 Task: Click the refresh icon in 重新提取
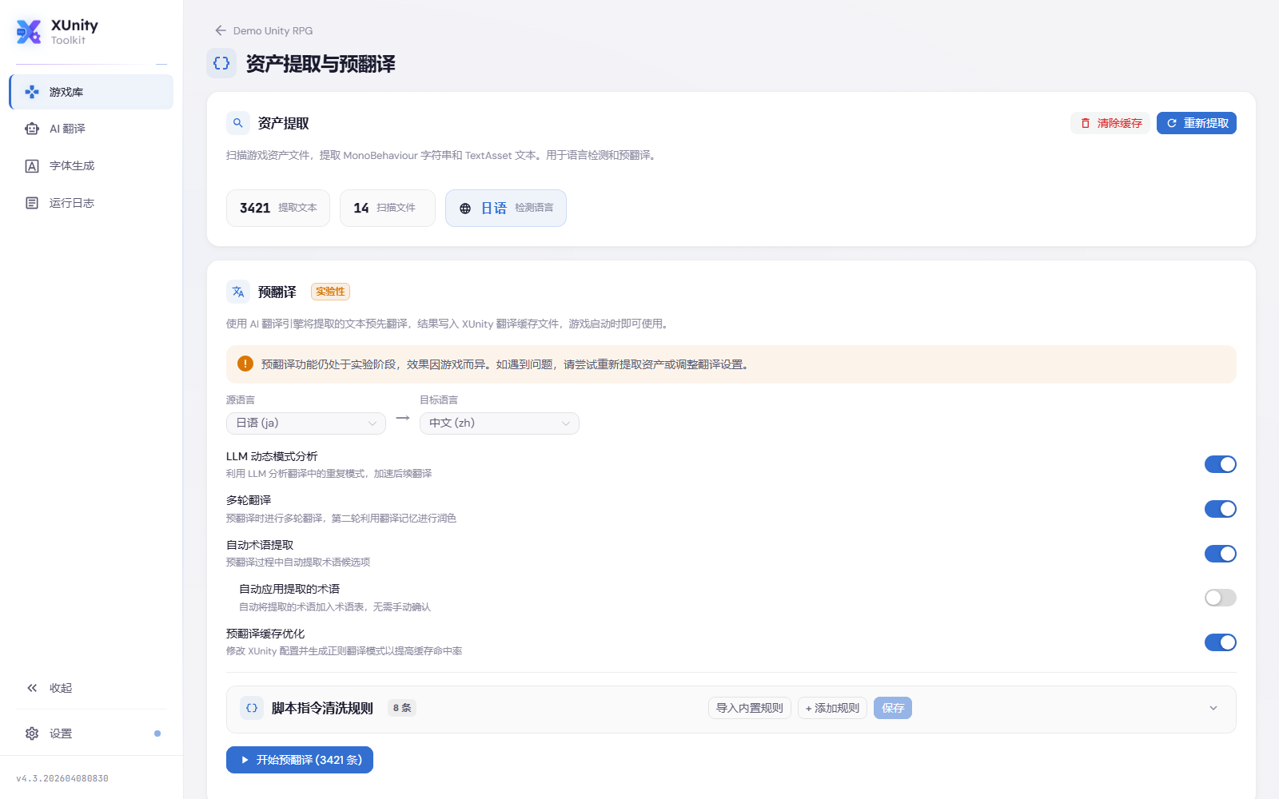(1172, 123)
